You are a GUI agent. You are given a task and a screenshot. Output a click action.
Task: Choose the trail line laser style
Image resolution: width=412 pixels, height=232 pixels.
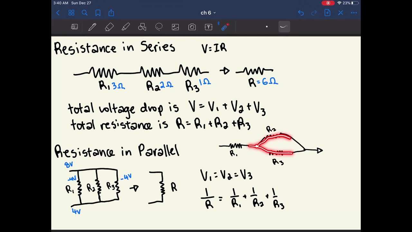(284, 27)
